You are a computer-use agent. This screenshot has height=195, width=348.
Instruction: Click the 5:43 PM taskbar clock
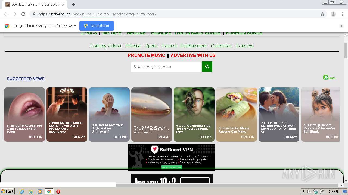click(334, 191)
